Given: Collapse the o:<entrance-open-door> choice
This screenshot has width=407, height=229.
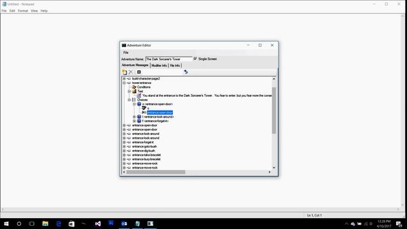Looking at the screenshot, I should click(x=134, y=104).
